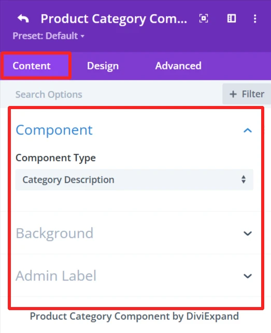Switch to the Content tab
The width and height of the screenshot is (271, 333).
tap(32, 66)
